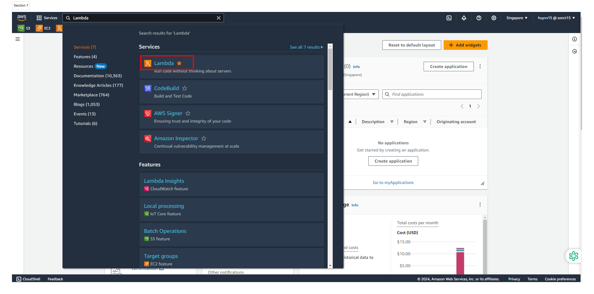The height and width of the screenshot is (294, 594).
Task: Select the Events (13) filter
Action: click(85, 114)
